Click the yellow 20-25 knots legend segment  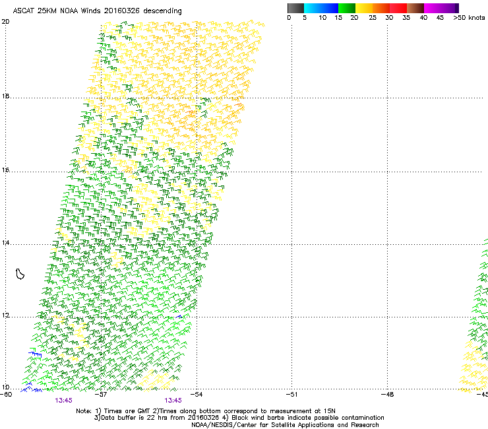click(364, 8)
